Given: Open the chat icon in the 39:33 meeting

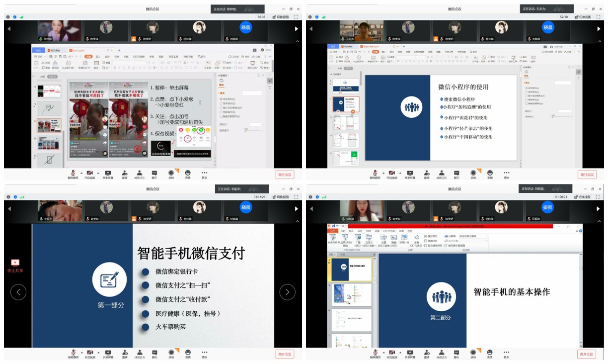Looking at the screenshot, I should (154, 174).
